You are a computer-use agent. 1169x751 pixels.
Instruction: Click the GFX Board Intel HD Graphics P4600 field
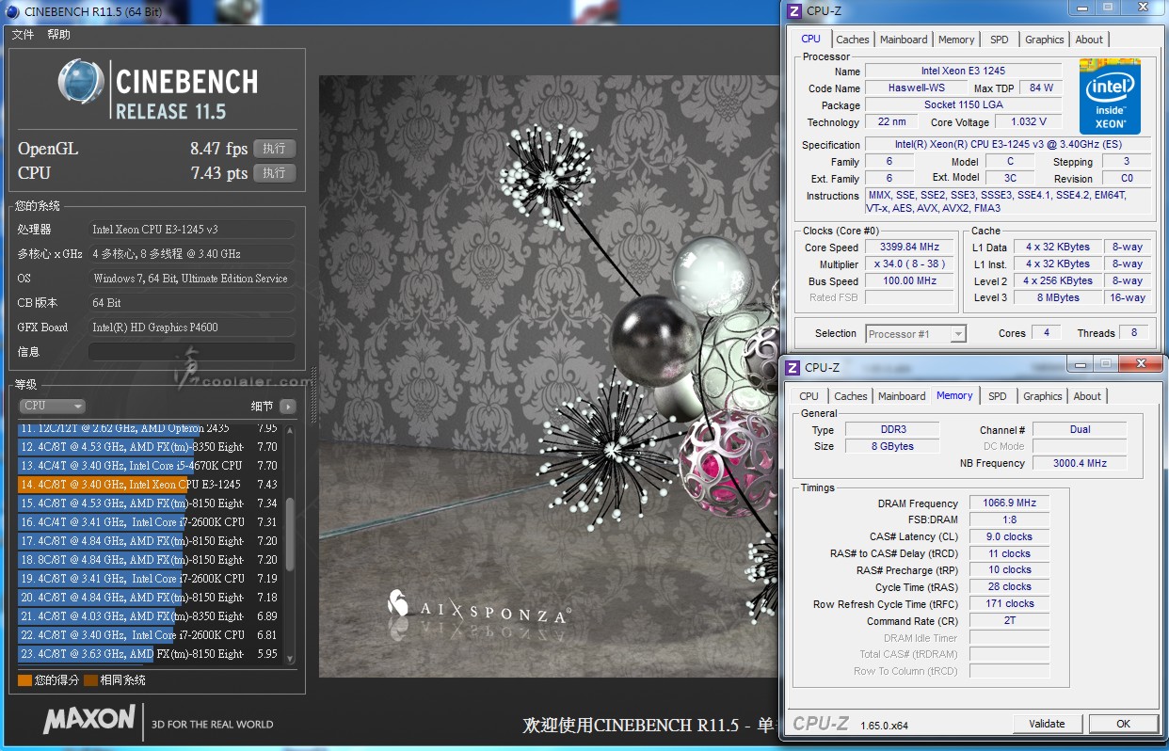pos(191,328)
